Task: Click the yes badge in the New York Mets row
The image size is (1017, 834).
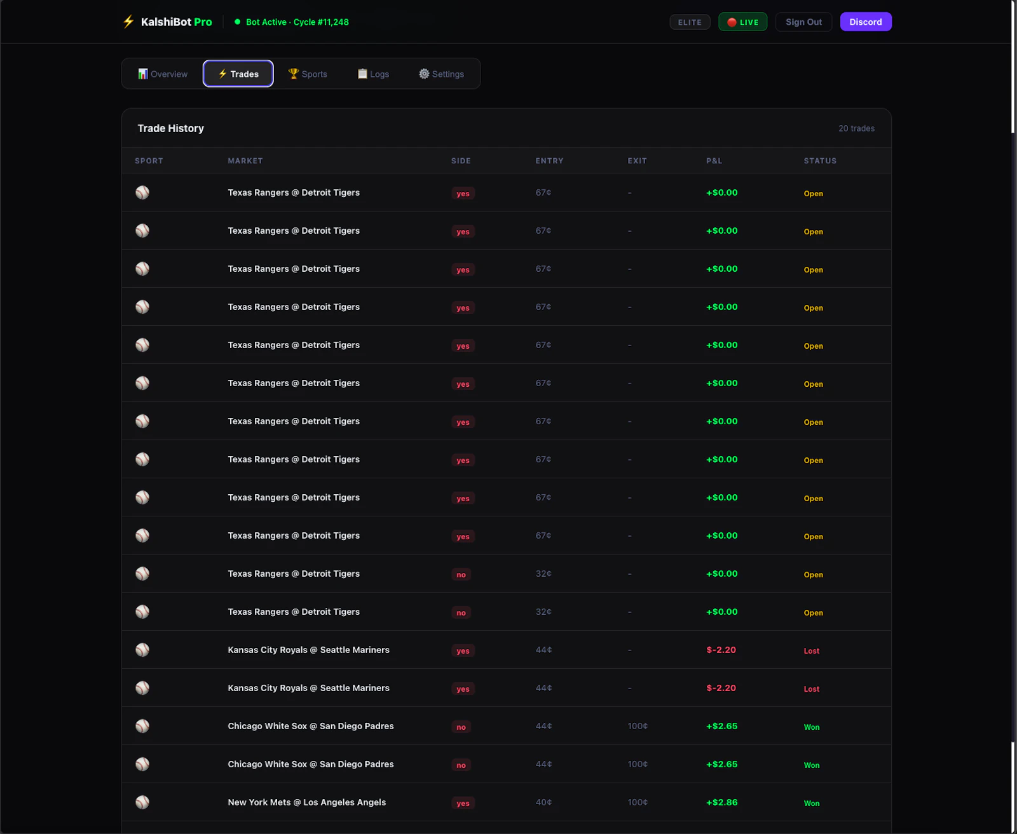Action: [463, 804]
